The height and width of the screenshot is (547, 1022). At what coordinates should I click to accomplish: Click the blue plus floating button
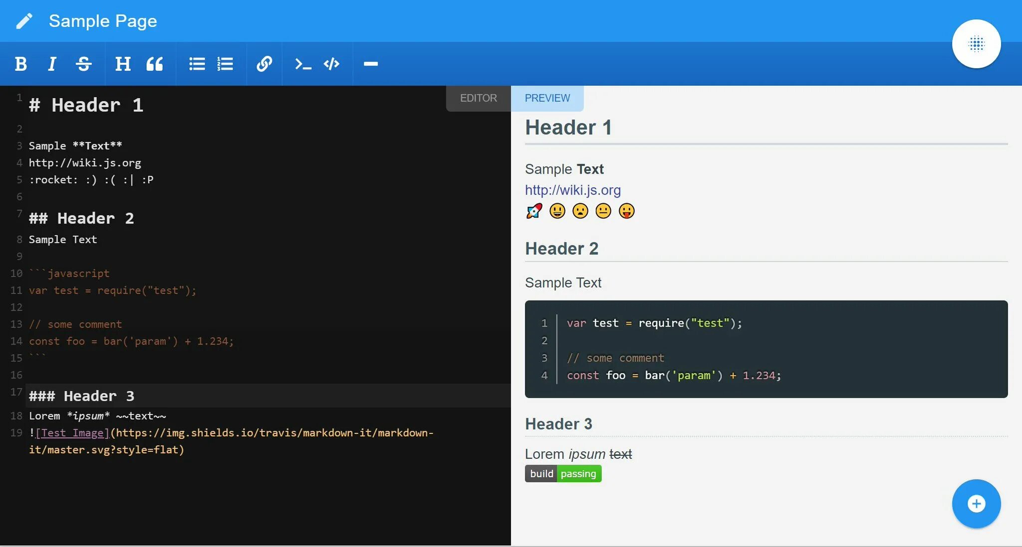[x=976, y=504]
